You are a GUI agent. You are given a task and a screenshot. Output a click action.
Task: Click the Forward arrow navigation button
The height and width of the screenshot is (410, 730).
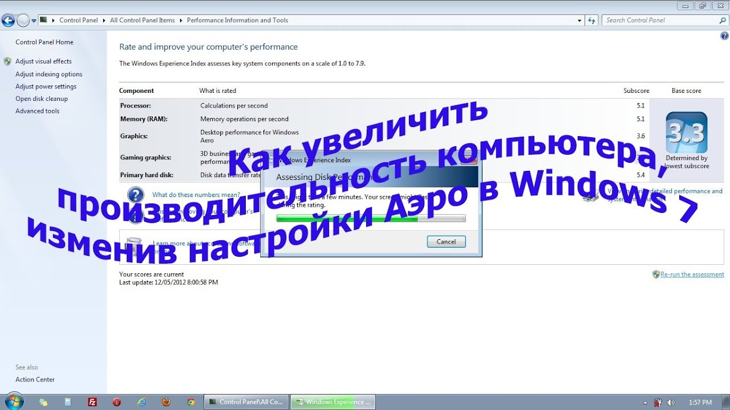point(23,21)
